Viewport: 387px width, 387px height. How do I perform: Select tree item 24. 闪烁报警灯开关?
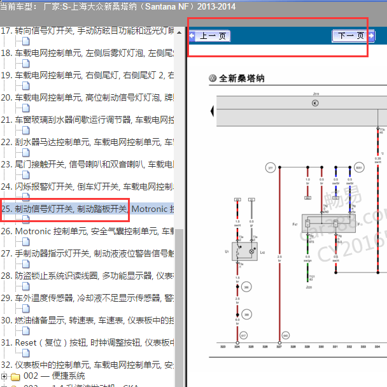(x=87, y=186)
